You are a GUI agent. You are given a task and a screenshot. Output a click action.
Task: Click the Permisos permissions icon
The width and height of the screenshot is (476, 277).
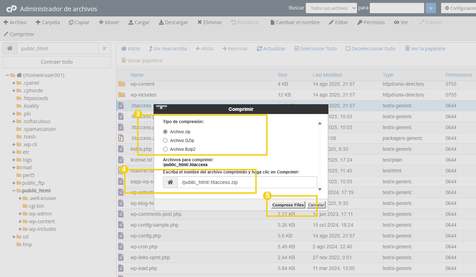[x=371, y=22]
